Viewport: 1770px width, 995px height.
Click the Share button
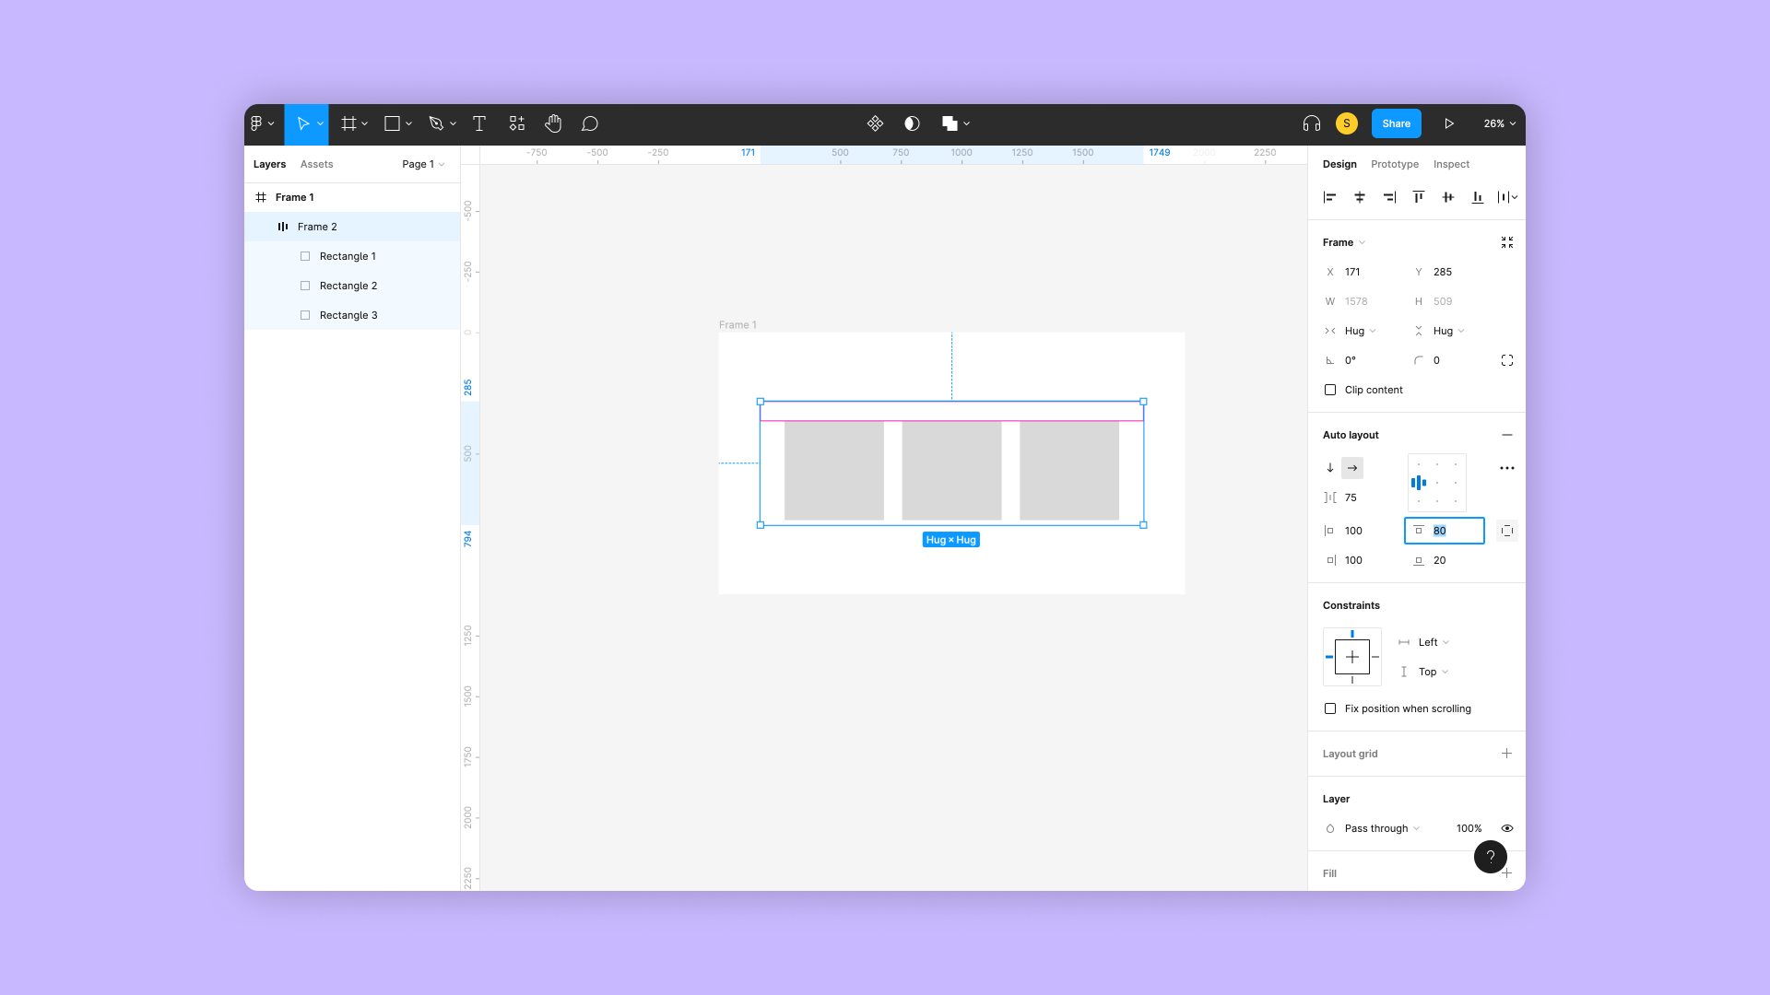1396,123
